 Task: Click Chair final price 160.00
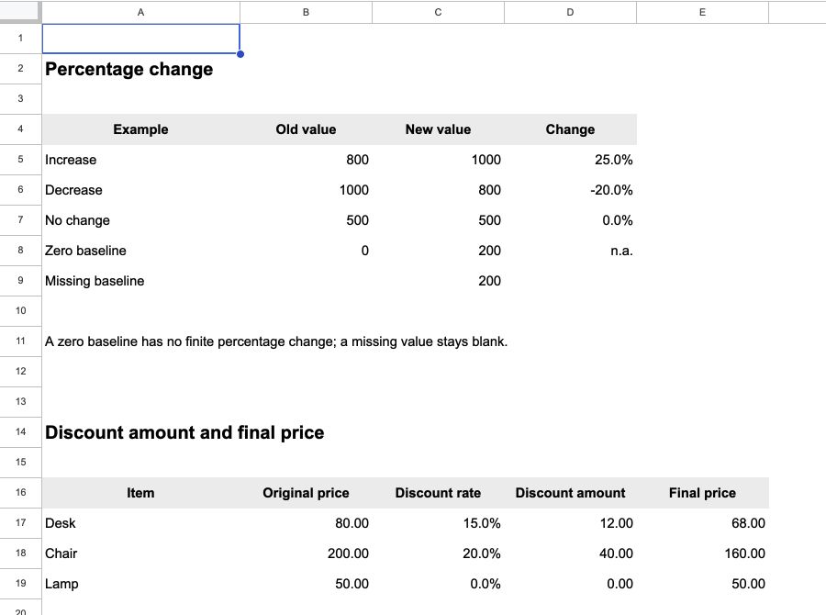pos(703,553)
